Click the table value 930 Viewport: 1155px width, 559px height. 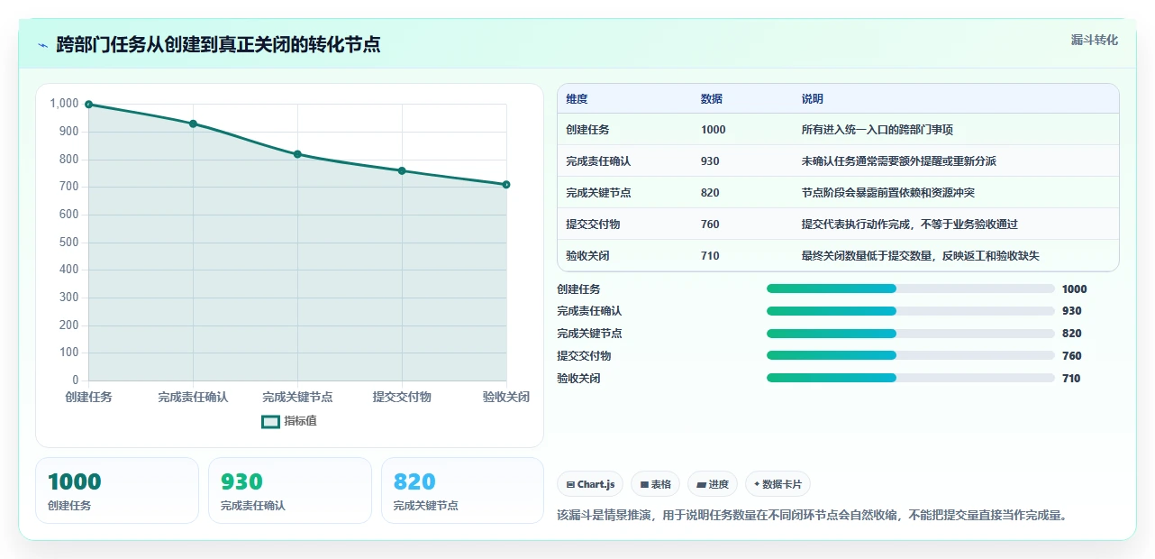(x=710, y=161)
